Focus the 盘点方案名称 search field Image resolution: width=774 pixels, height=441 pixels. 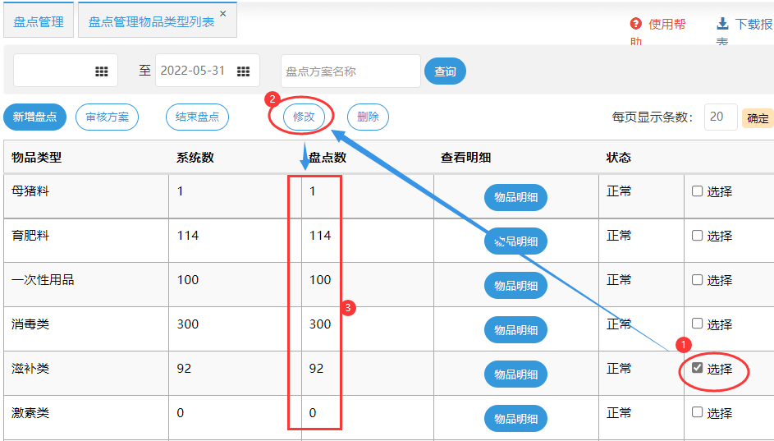tap(350, 71)
